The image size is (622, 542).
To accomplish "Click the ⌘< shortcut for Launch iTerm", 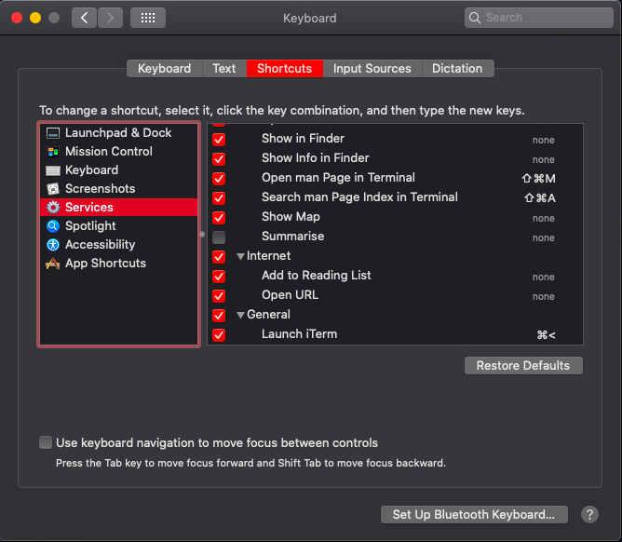I will point(546,335).
